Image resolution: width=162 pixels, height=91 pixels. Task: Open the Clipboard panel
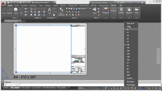pyautogui.click(x=129, y=11)
